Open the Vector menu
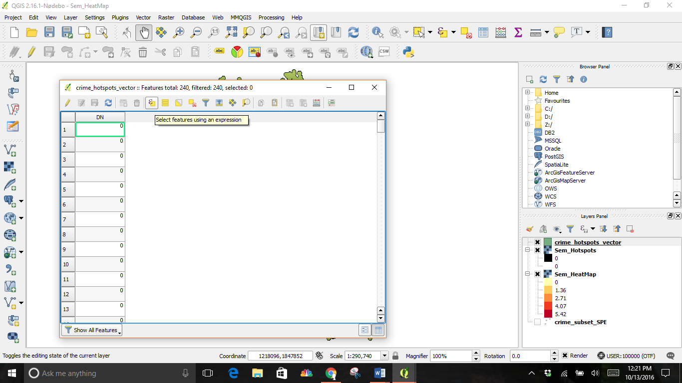 (x=143, y=17)
